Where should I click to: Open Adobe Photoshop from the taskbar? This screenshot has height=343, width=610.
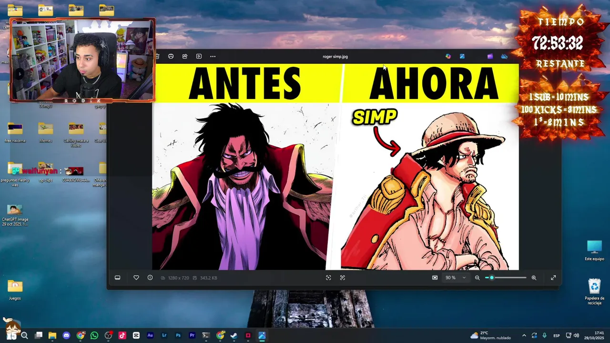click(x=178, y=335)
